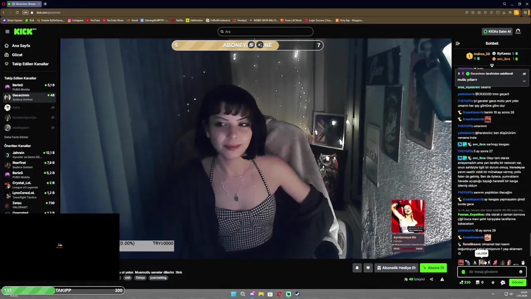Open the Jahrein recommended channel
Viewport: 531px width, 299px height.
29,155
